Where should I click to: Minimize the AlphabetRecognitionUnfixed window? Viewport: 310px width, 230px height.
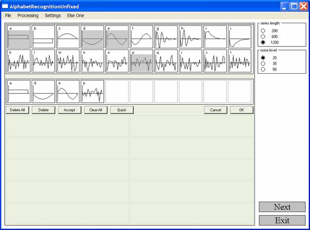pyautogui.click(x=285, y=6)
